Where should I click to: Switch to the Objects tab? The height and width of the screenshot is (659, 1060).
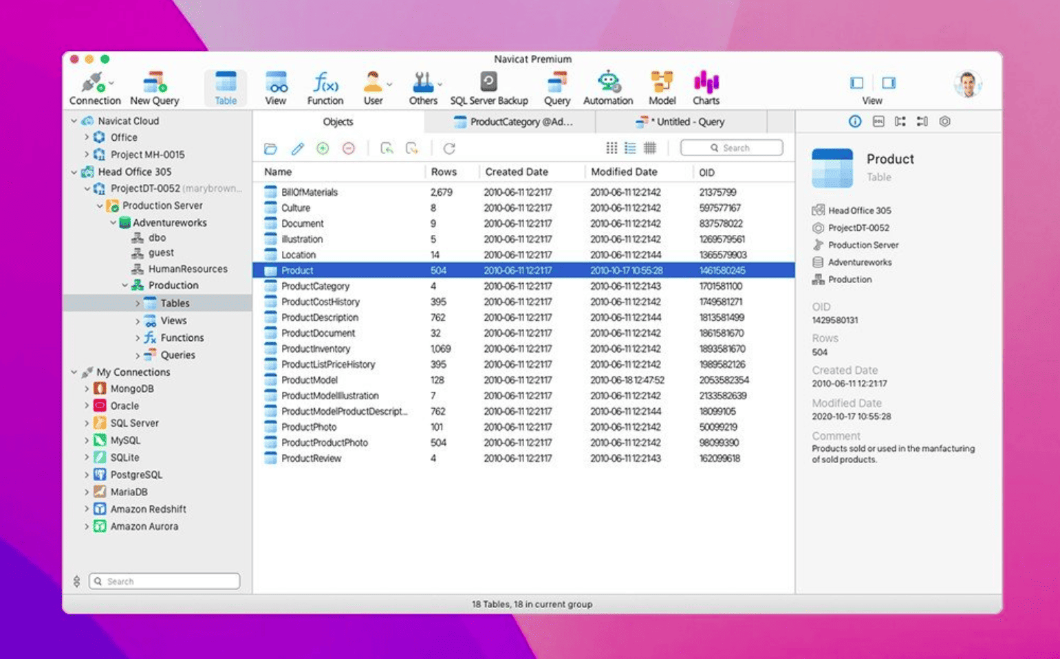338,122
